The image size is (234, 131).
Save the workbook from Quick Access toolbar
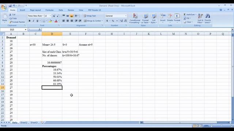[10, 6]
